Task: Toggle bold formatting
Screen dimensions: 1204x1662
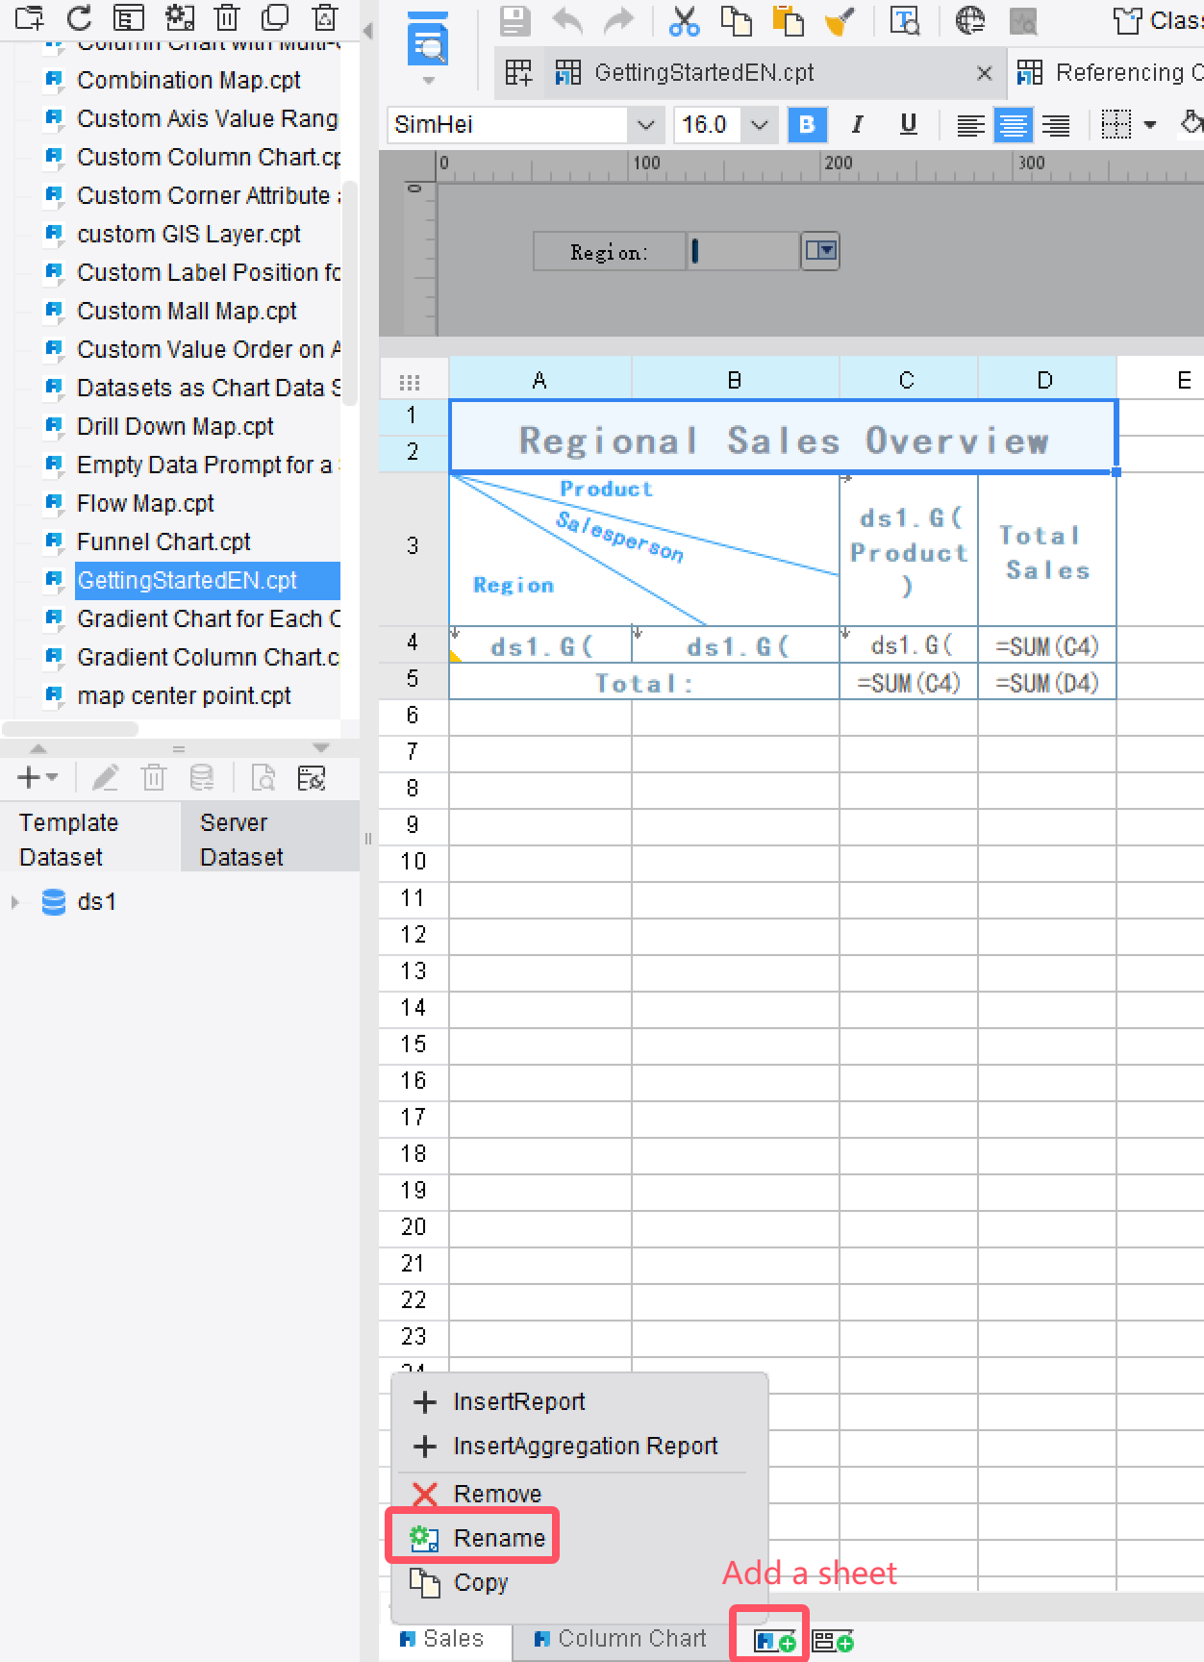Action: [807, 124]
